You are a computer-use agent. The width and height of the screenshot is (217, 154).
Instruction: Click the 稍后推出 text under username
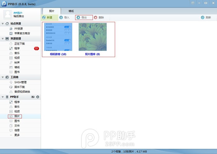coord(19,16)
